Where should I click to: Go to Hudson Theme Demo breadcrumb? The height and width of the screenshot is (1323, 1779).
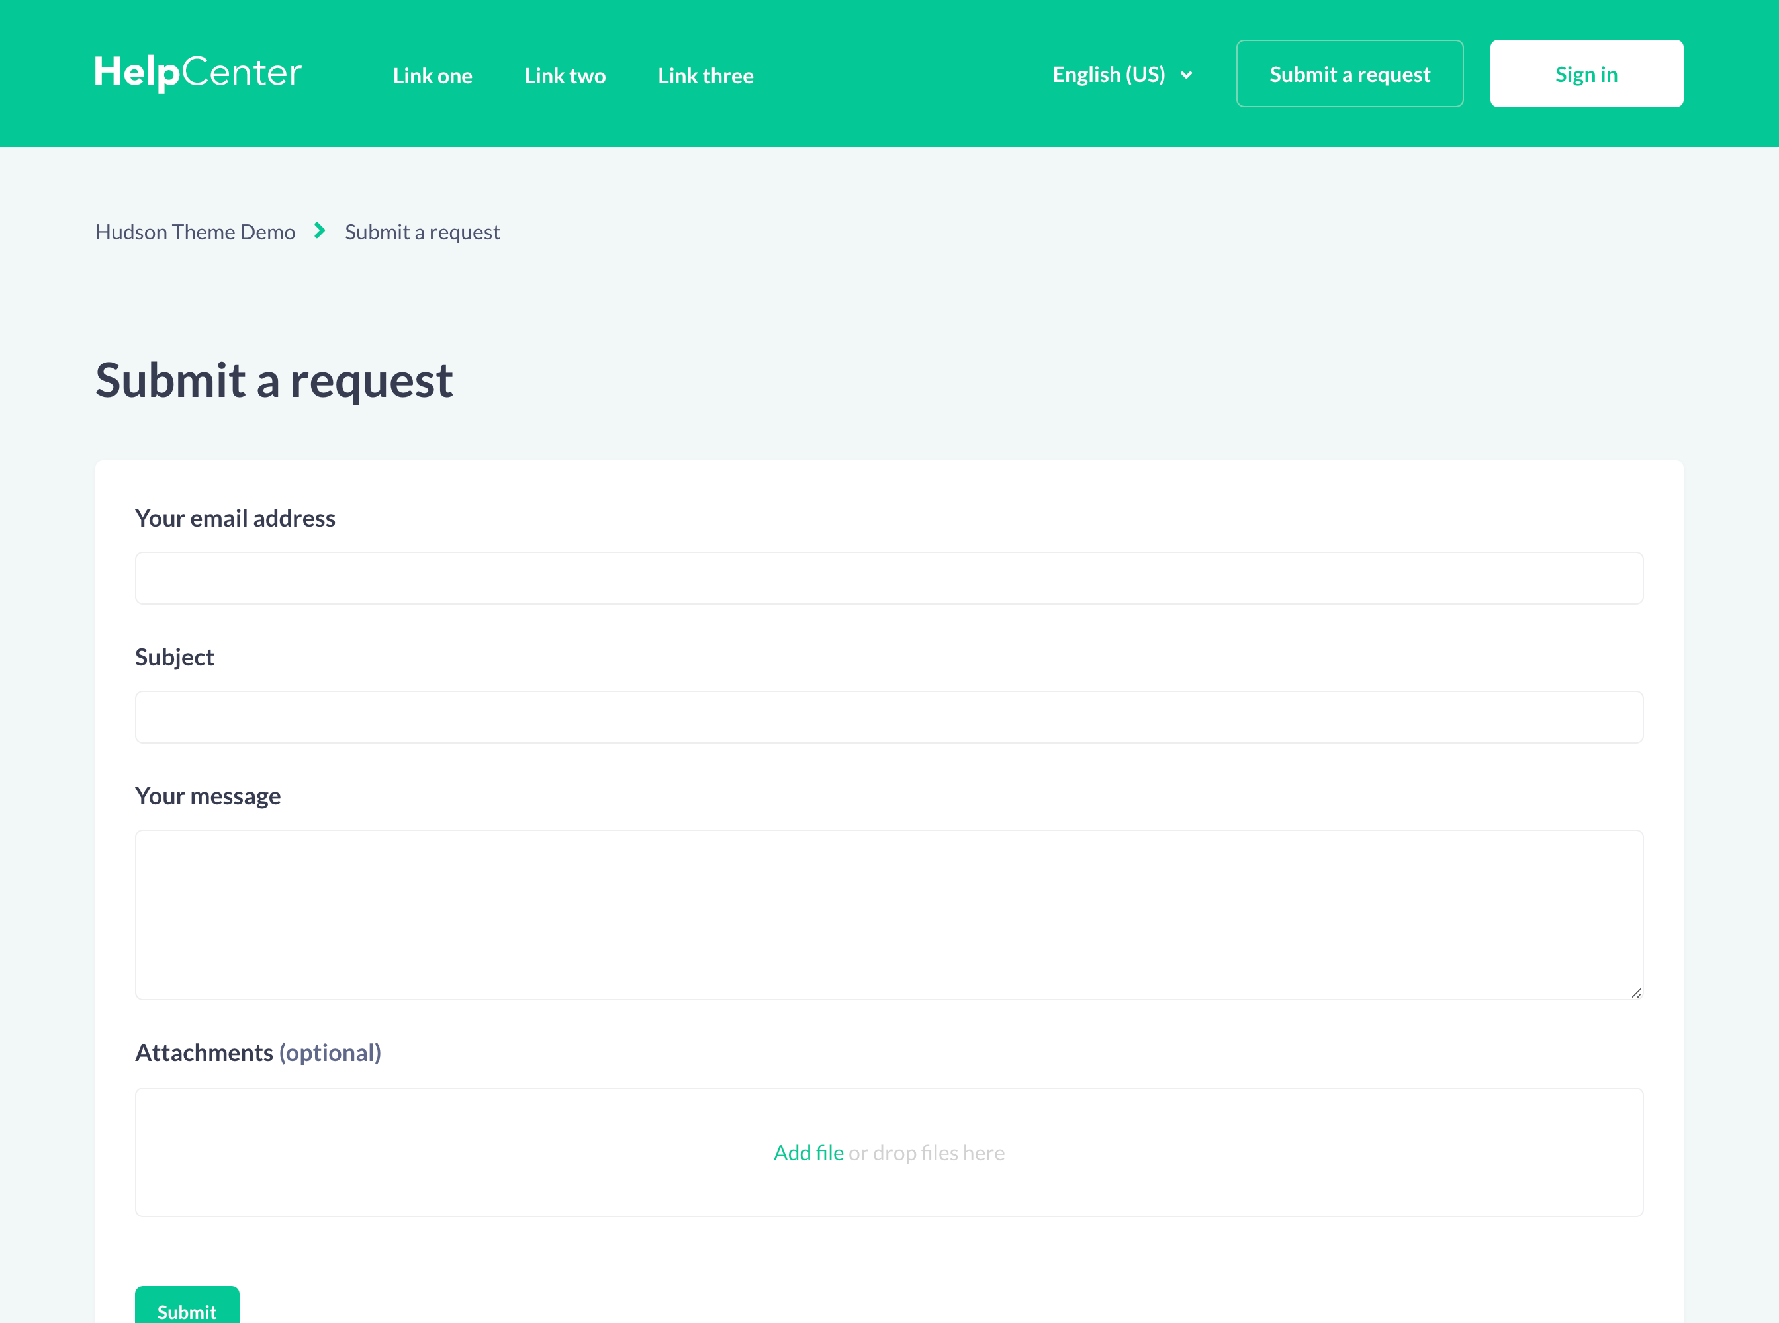click(x=195, y=232)
